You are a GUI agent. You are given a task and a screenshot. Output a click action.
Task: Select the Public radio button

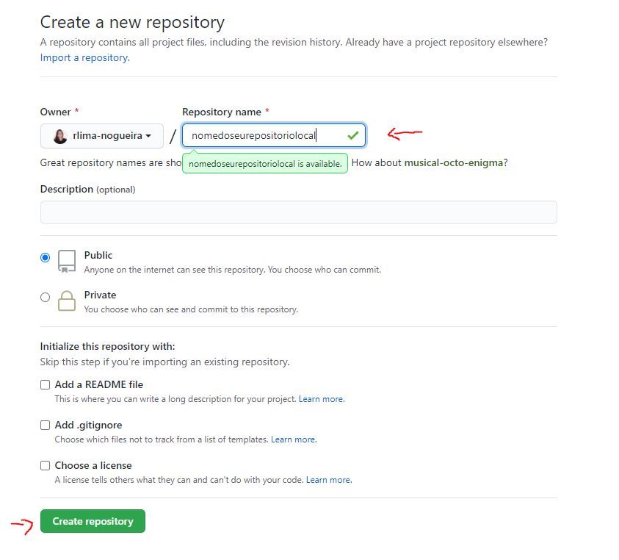click(x=45, y=256)
